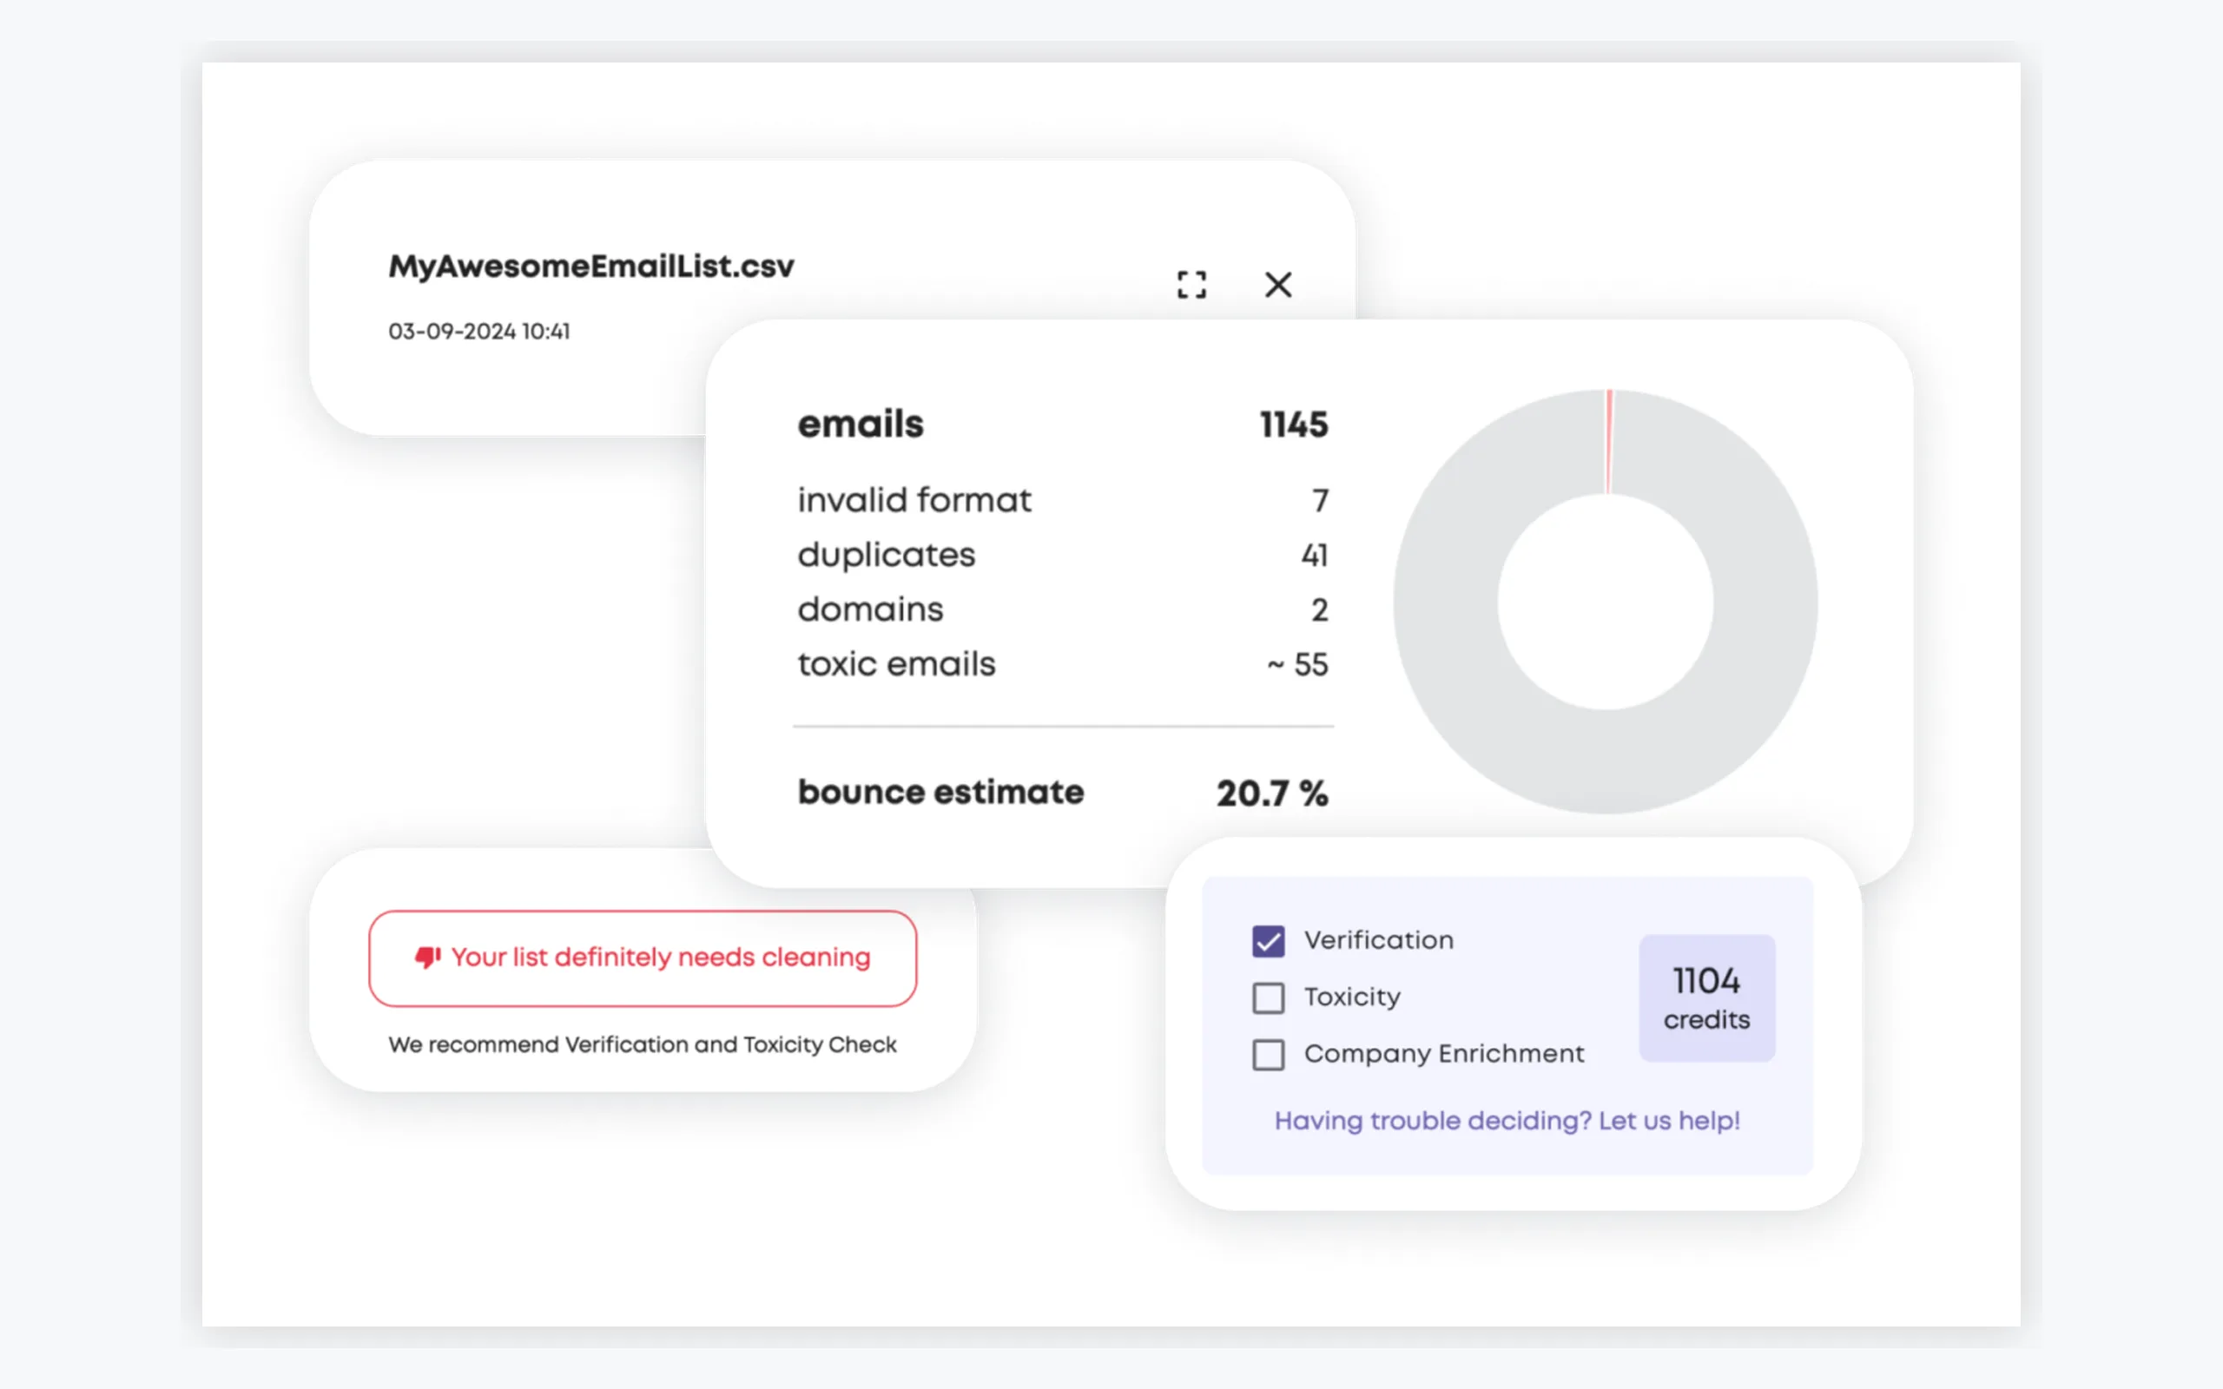Tick the Company Enrichment checkbox
The width and height of the screenshot is (2223, 1389).
click(1268, 1055)
